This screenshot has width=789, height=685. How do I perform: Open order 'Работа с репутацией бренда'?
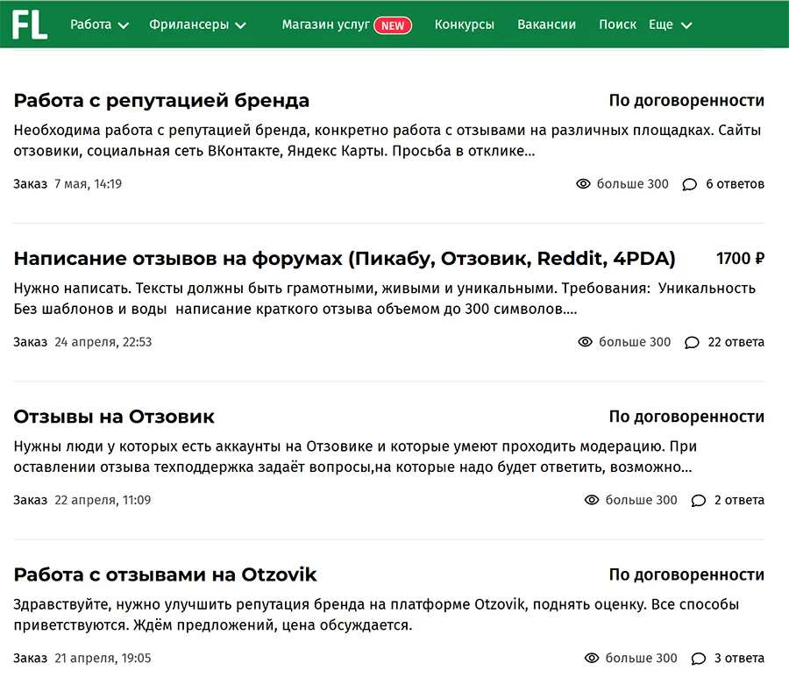161,101
